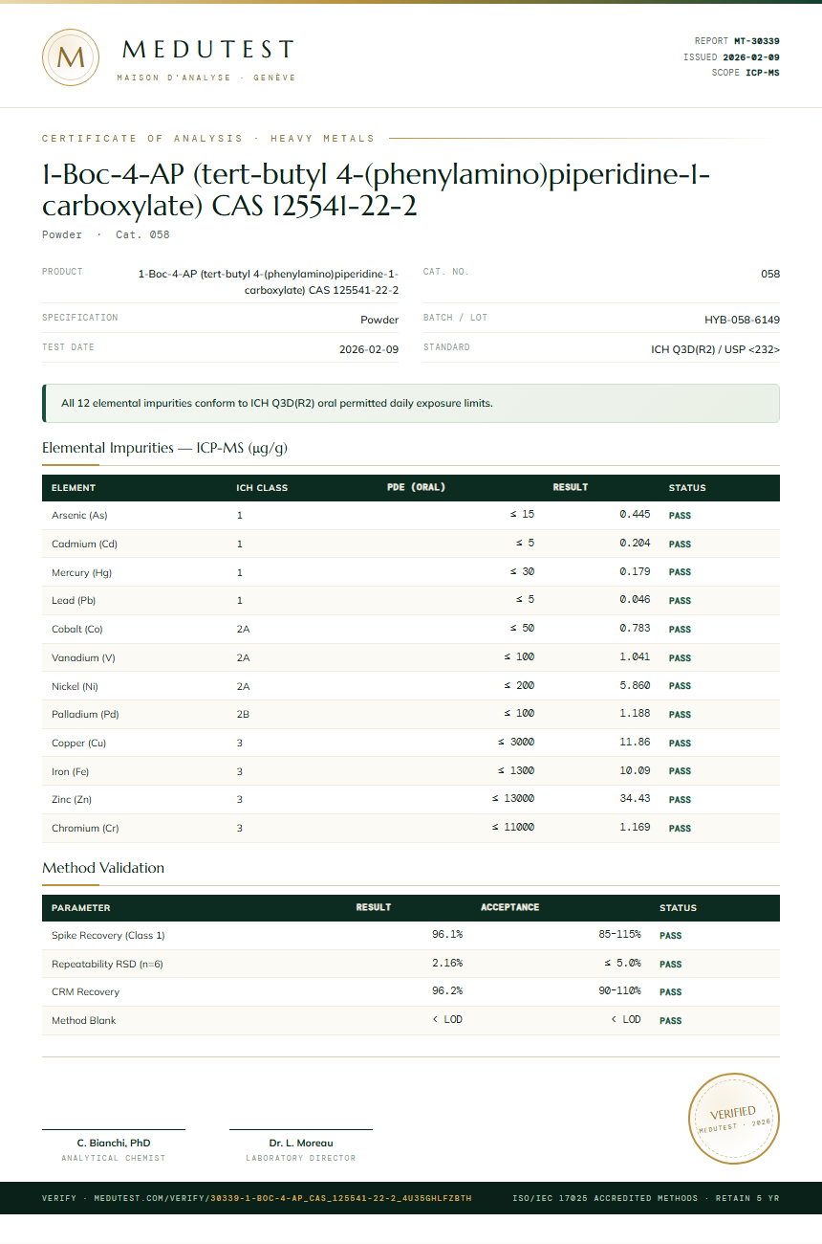This screenshot has width=822, height=1244.
Task: Select the batch number HYB-058-6149
Action: click(742, 320)
